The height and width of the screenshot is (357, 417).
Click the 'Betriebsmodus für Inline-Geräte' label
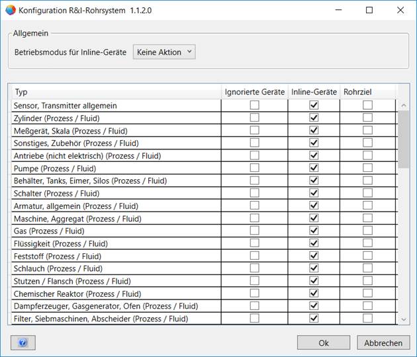[70, 52]
